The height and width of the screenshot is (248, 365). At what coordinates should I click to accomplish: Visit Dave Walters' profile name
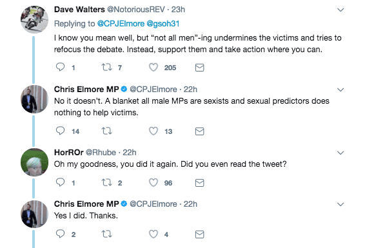[79, 10]
